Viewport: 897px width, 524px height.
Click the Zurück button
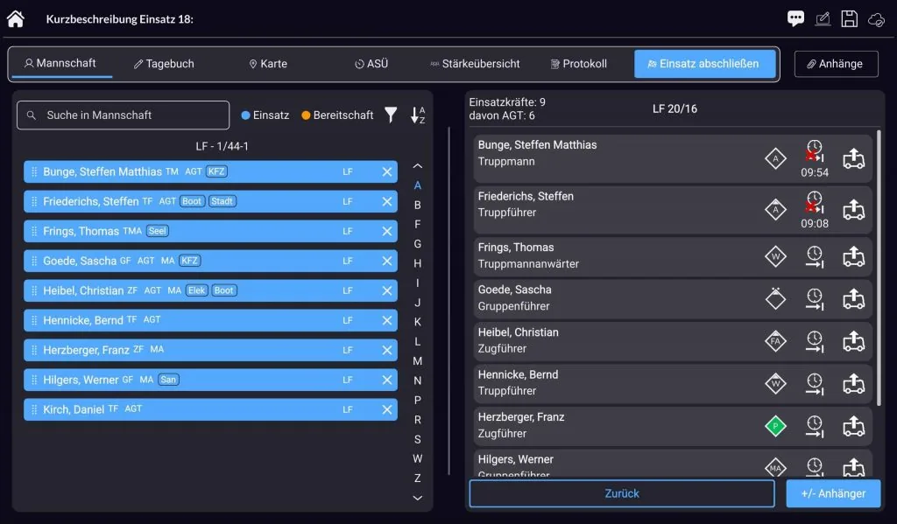622,493
